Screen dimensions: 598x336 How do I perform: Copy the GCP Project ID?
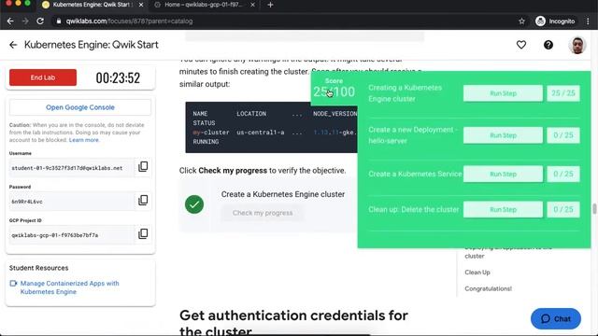click(x=143, y=233)
